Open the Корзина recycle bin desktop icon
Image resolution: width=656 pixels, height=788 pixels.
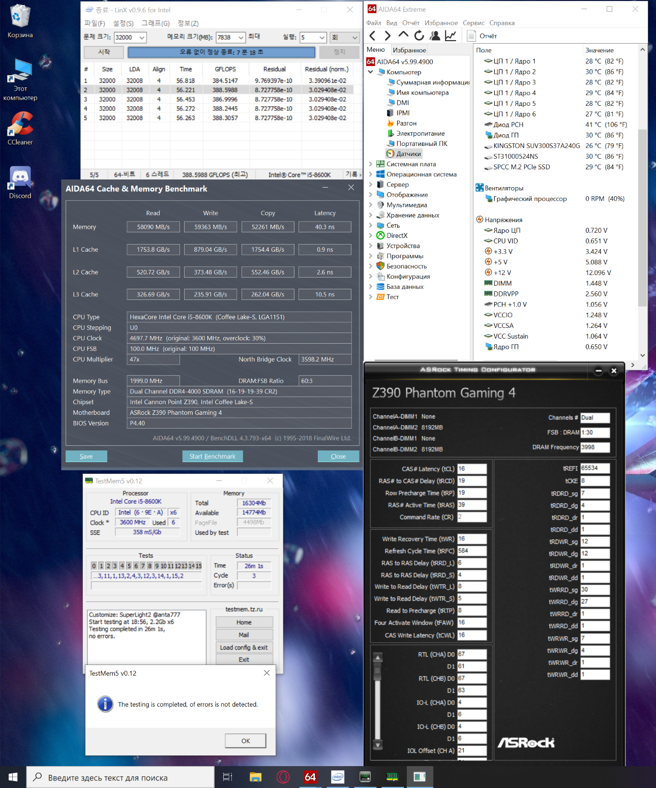[20, 21]
